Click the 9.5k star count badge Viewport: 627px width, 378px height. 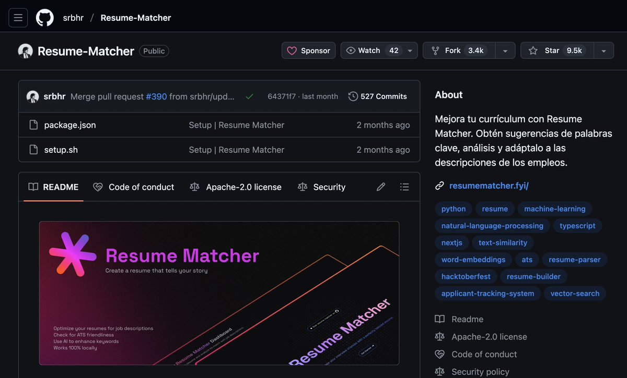pyautogui.click(x=575, y=51)
